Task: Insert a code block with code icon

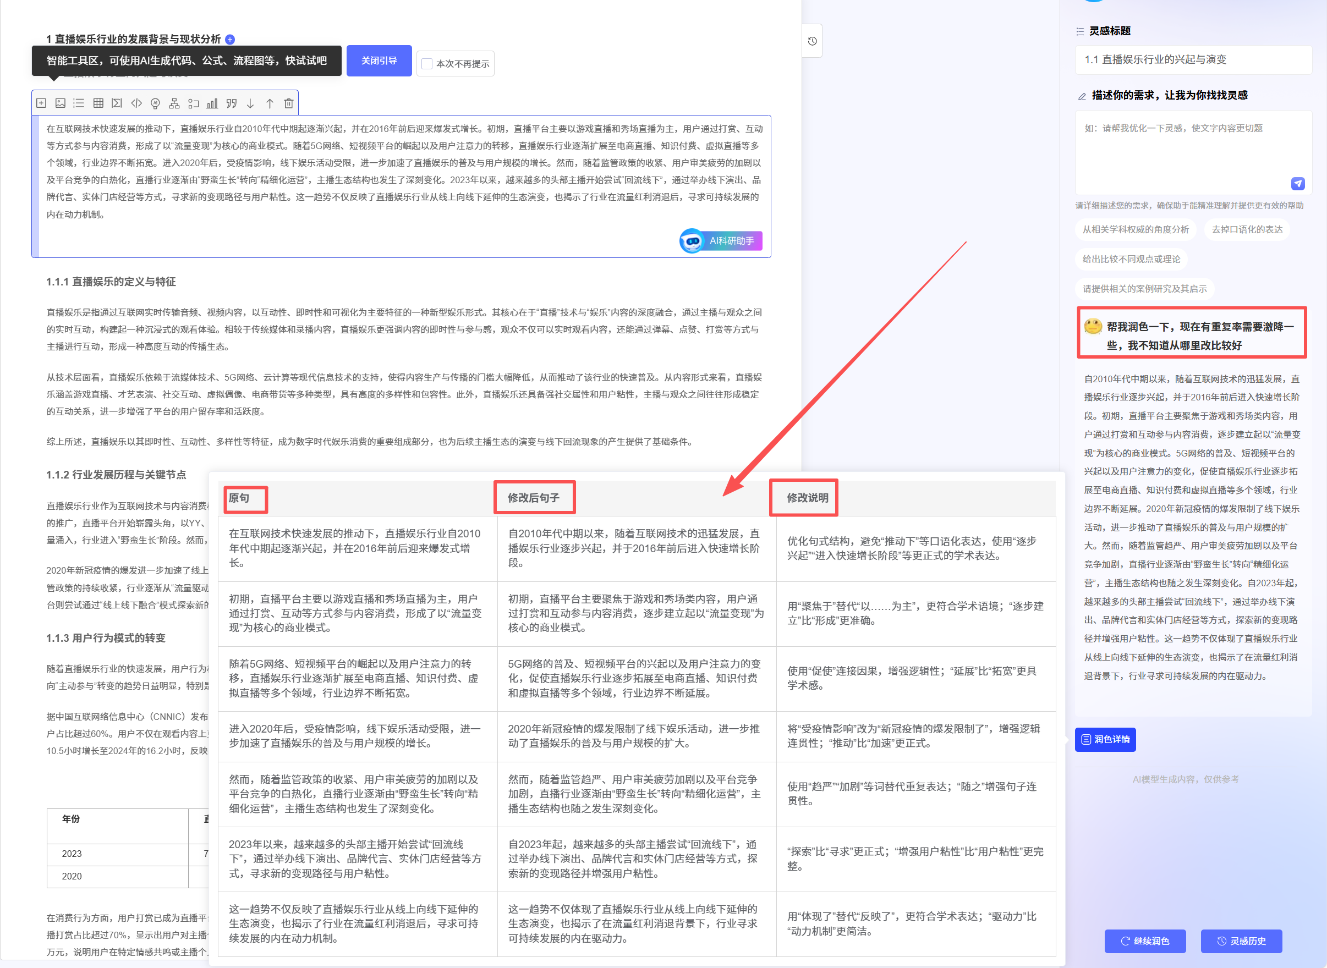Action: pos(136,103)
